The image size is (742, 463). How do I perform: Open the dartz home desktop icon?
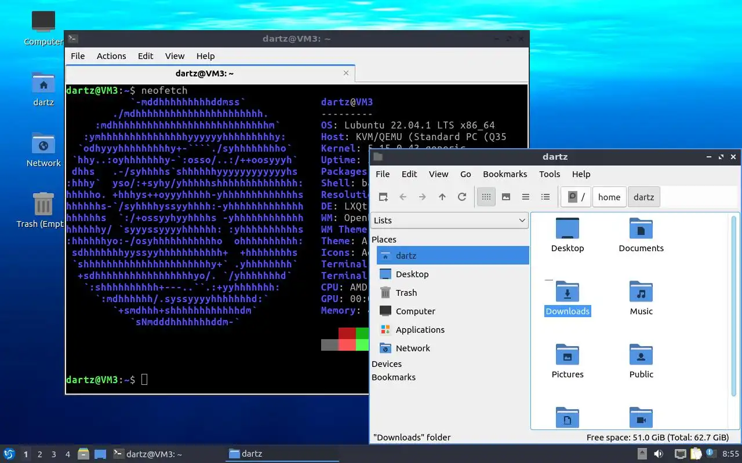pyautogui.click(x=43, y=89)
